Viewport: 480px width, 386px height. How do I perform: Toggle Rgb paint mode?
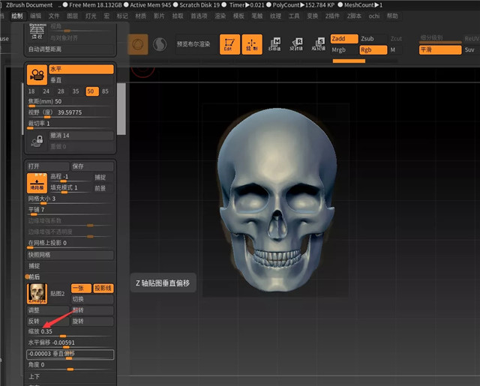(373, 50)
